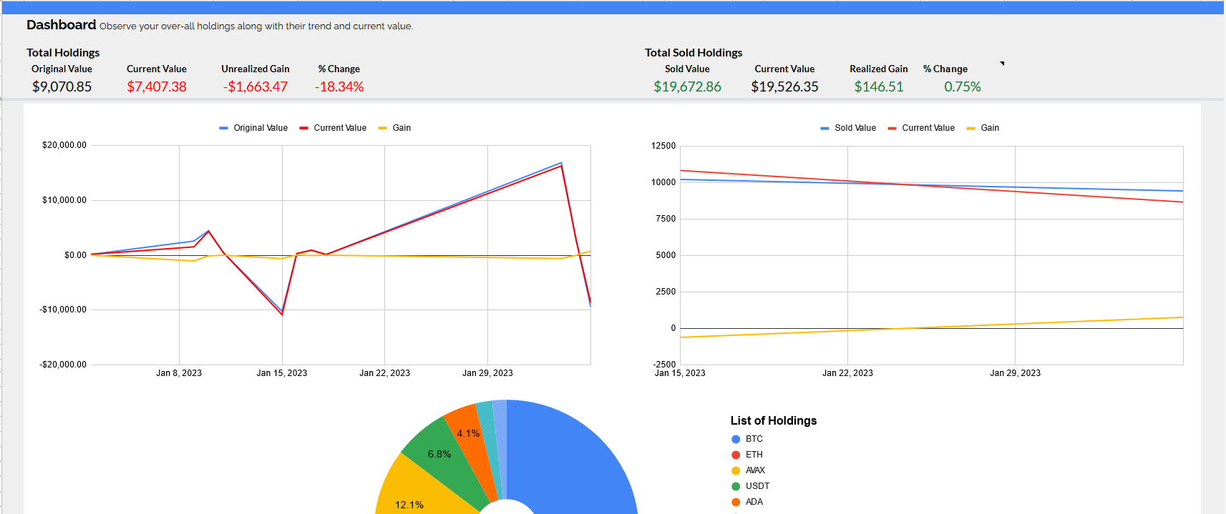Select ADA in List of Holdings

tap(747, 502)
